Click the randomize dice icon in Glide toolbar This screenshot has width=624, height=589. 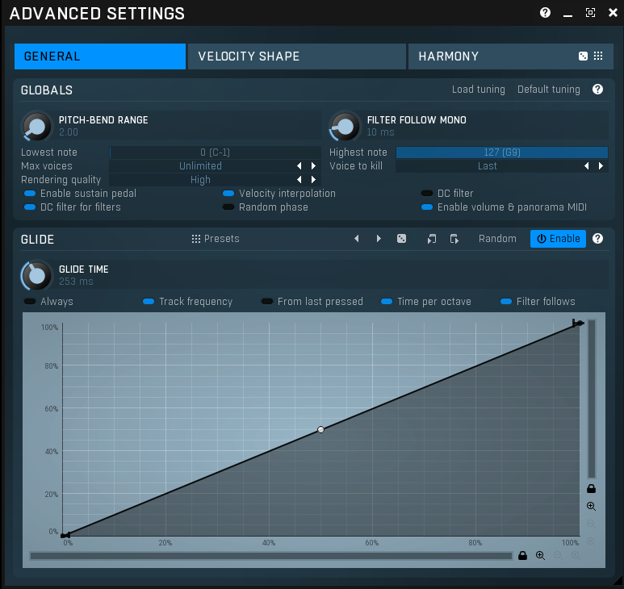[x=402, y=239]
